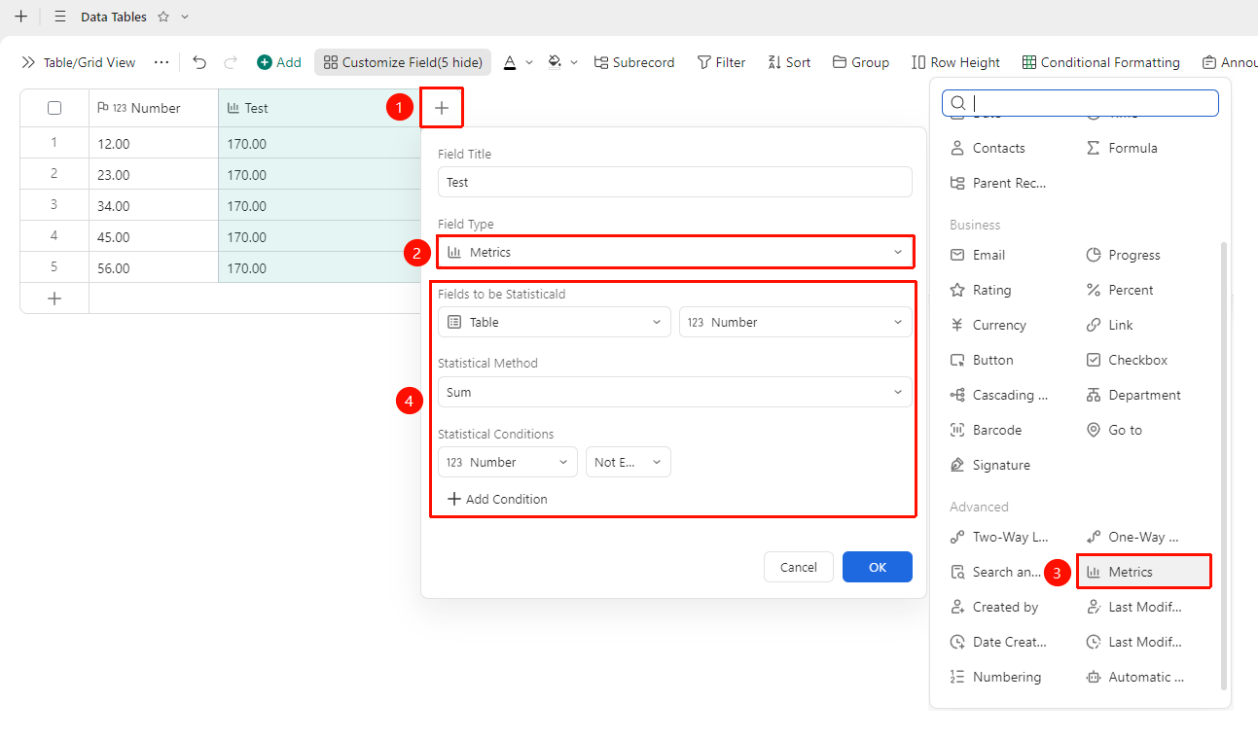This screenshot has width=1258, height=737.
Task: Open the Table source dropdown
Action: tap(555, 322)
